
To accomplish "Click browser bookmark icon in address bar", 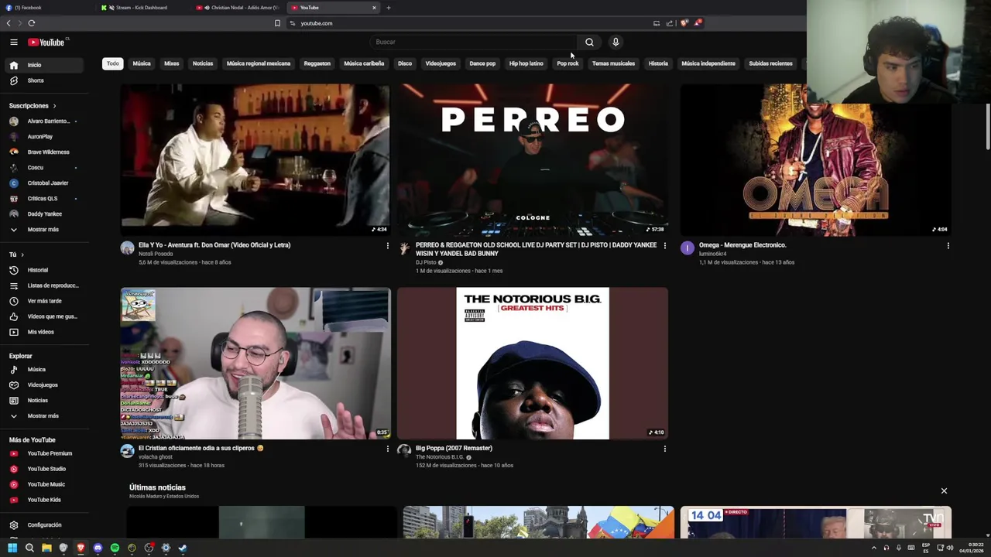I will click(277, 23).
